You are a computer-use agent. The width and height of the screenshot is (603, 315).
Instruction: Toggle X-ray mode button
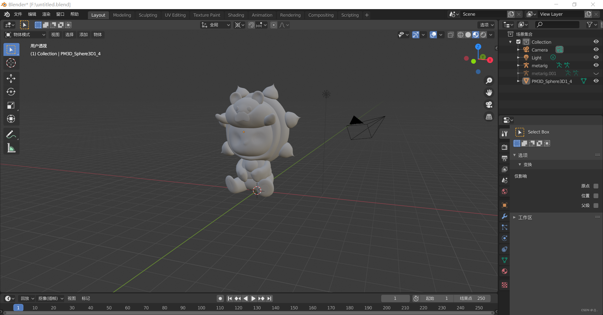[x=451, y=35]
